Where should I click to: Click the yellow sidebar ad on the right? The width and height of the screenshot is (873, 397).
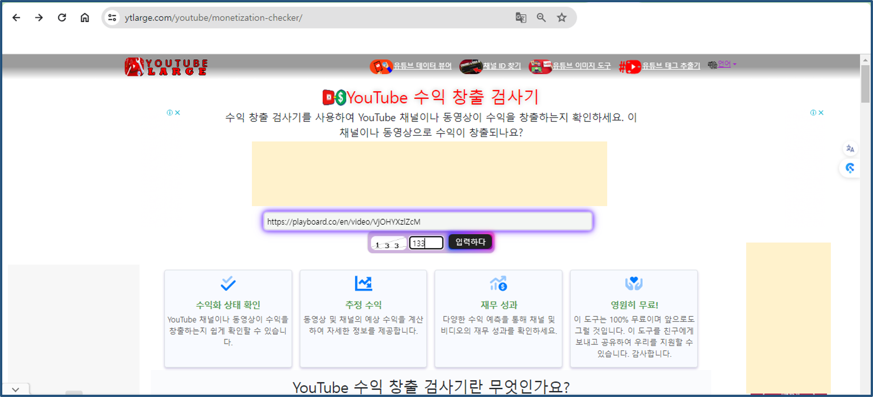click(x=788, y=318)
